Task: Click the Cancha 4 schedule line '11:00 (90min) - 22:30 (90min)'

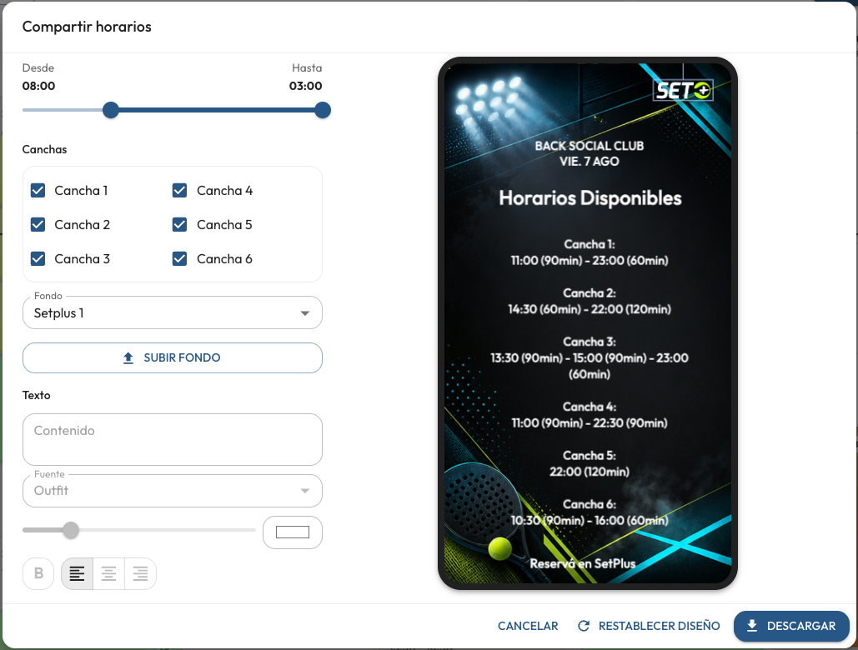Action: [x=590, y=423]
